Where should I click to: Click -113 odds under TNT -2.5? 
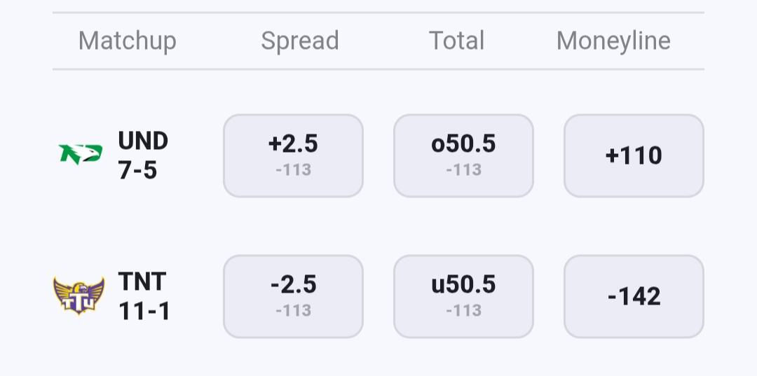coord(293,310)
